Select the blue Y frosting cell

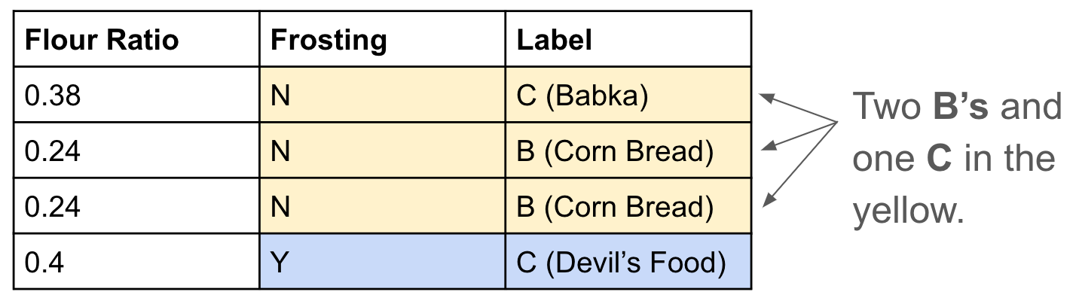[279, 262]
